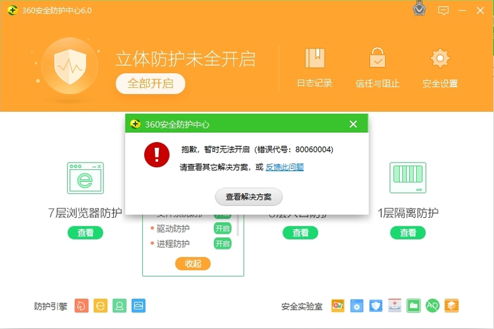This screenshot has width=494, height=329.
Task: Click the 进程防护 list item text
Action: click(x=173, y=243)
